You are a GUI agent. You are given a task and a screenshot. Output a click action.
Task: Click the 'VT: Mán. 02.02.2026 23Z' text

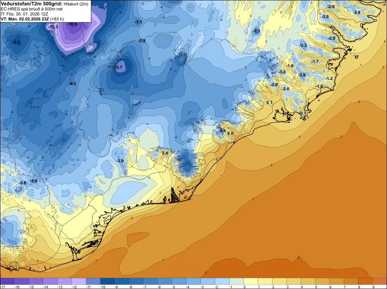(25, 19)
